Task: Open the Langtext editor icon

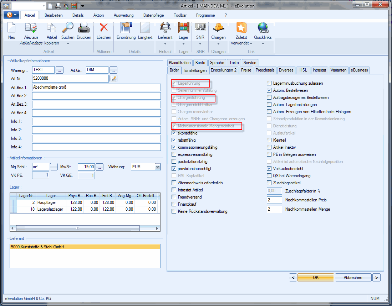Action: [145, 28]
